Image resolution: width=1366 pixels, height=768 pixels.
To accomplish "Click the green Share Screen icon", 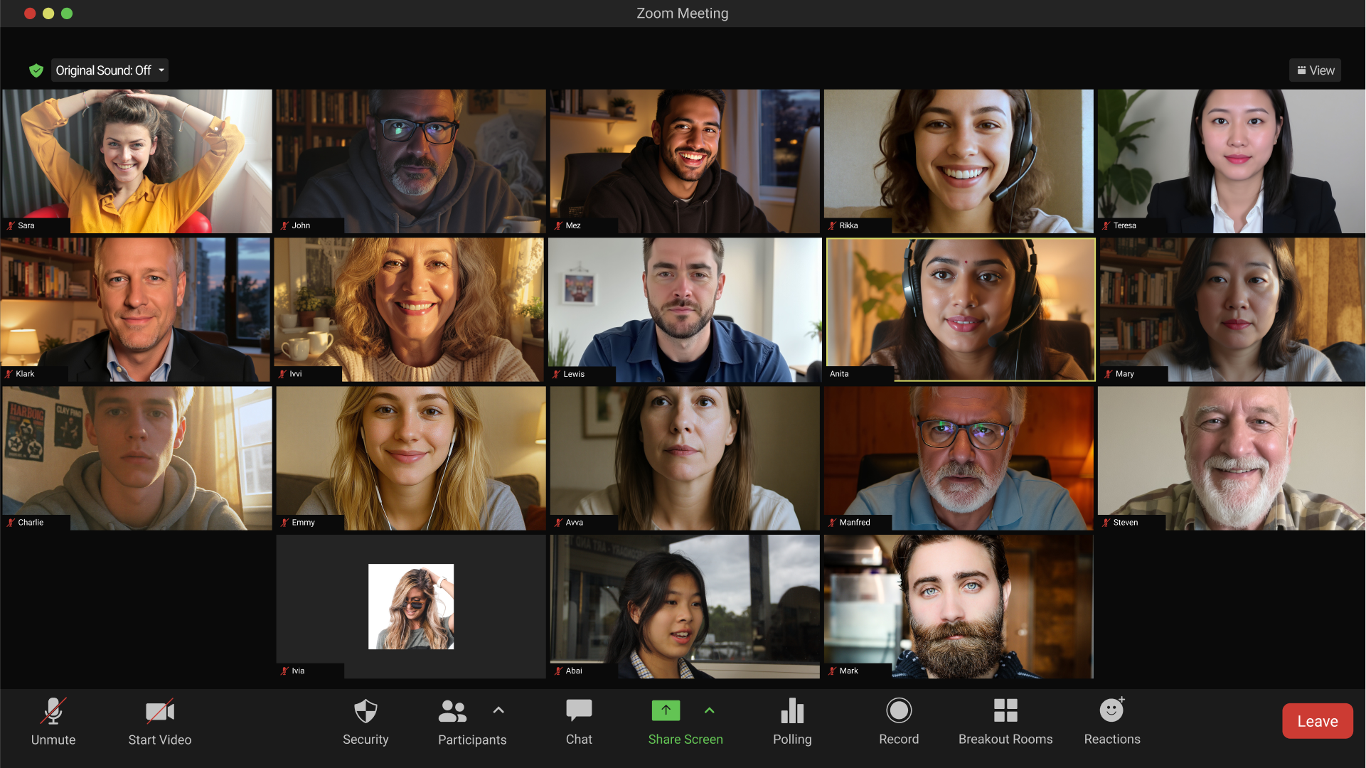I will pyautogui.click(x=666, y=710).
